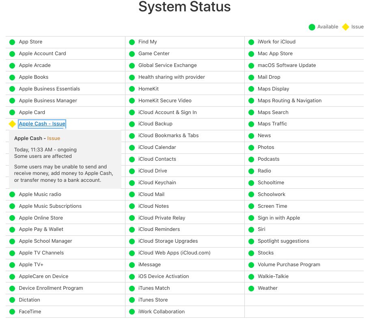Click the green status icon next to Find My

click(x=132, y=42)
